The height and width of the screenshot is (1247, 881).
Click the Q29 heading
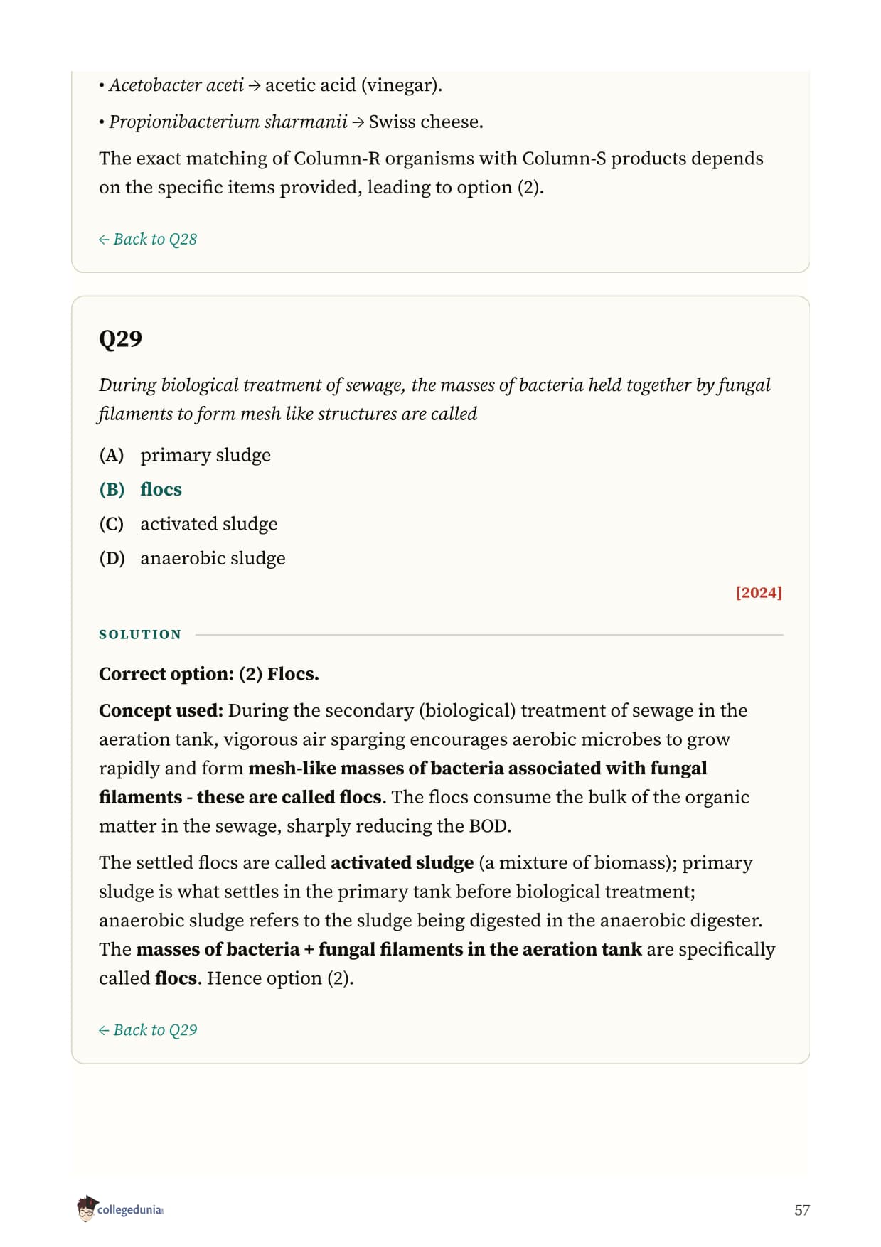(x=120, y=338)
